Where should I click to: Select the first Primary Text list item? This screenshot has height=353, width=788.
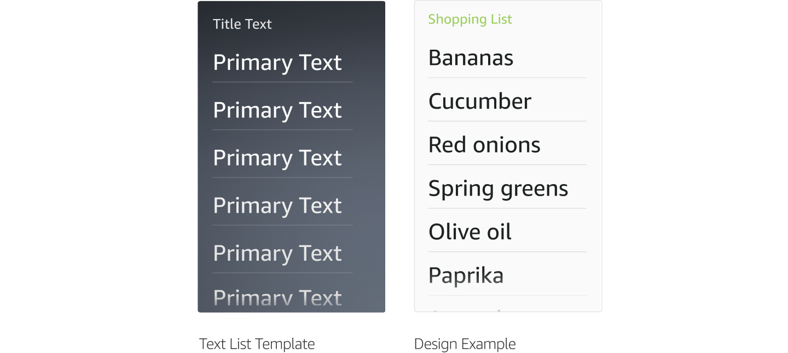click(x=277, y=63)
